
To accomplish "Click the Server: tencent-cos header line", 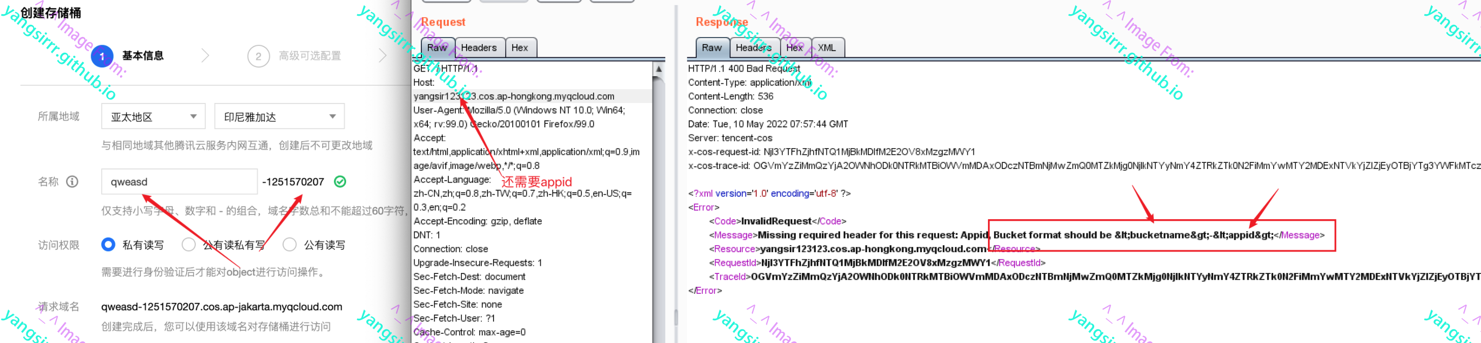I will (x=730, y=138).
